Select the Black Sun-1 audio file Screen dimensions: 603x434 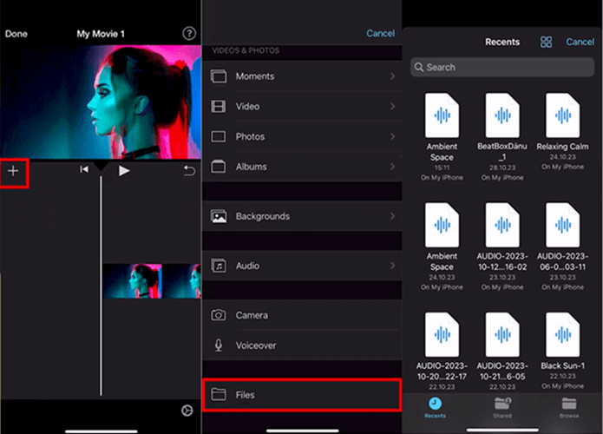coord(562,351)
